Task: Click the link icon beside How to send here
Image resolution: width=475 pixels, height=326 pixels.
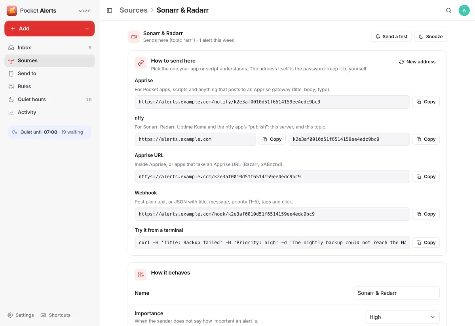Action: tap(141, 63)
